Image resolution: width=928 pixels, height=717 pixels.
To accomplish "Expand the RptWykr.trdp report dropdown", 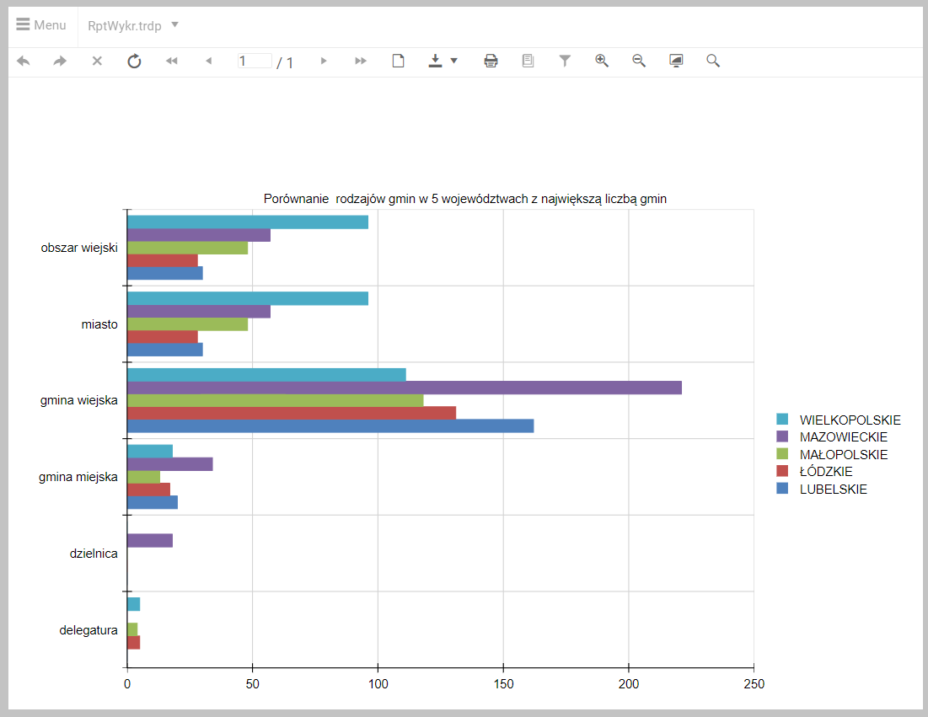I will (x=174, y=24).
